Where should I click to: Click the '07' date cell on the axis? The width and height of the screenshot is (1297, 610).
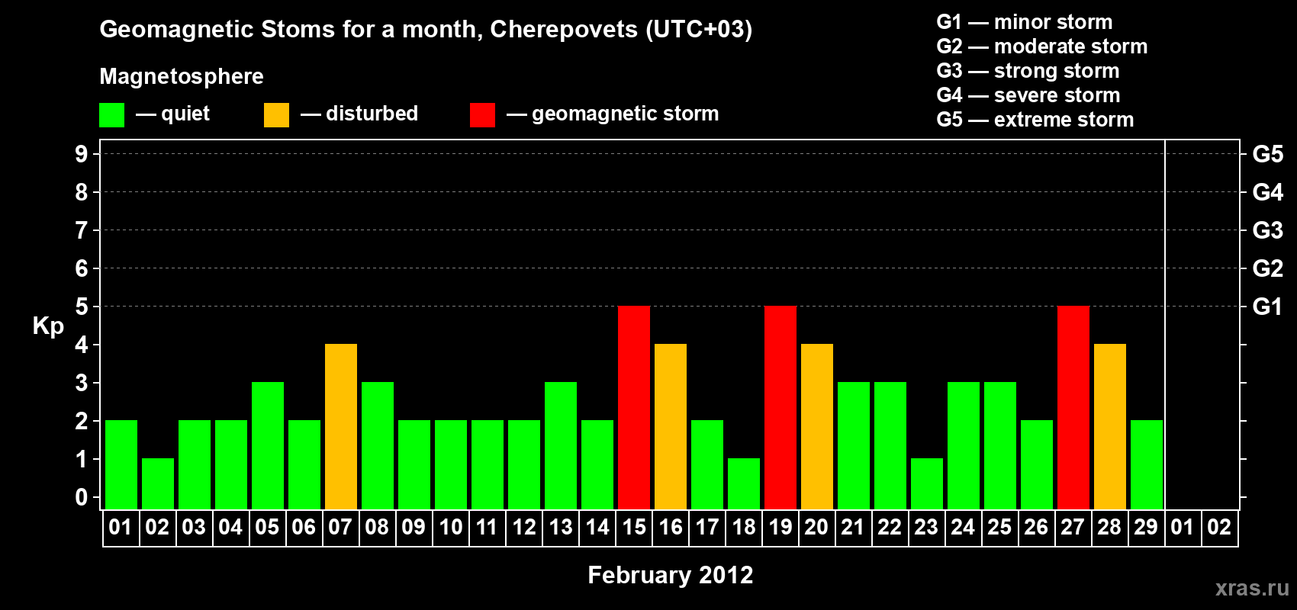click(341, 528)
